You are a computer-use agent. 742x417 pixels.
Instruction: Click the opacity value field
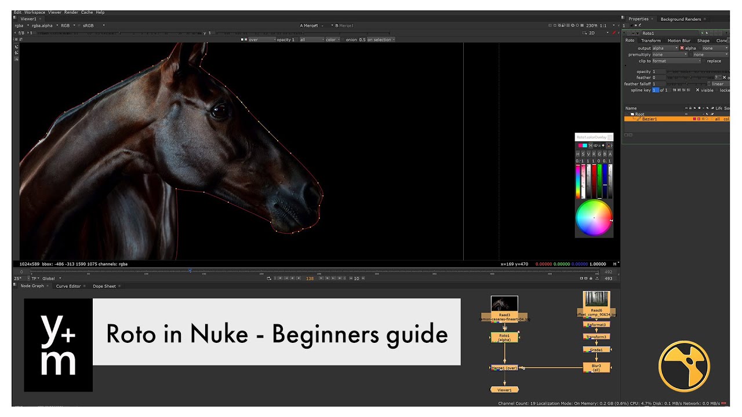[x=659, y=72]
